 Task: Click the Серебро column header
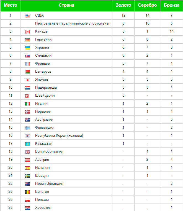tap(147, 5)
